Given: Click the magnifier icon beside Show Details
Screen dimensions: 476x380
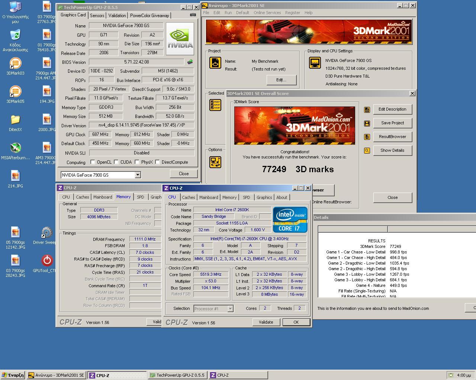Looking at the screenshot, I should click(367, 151).
